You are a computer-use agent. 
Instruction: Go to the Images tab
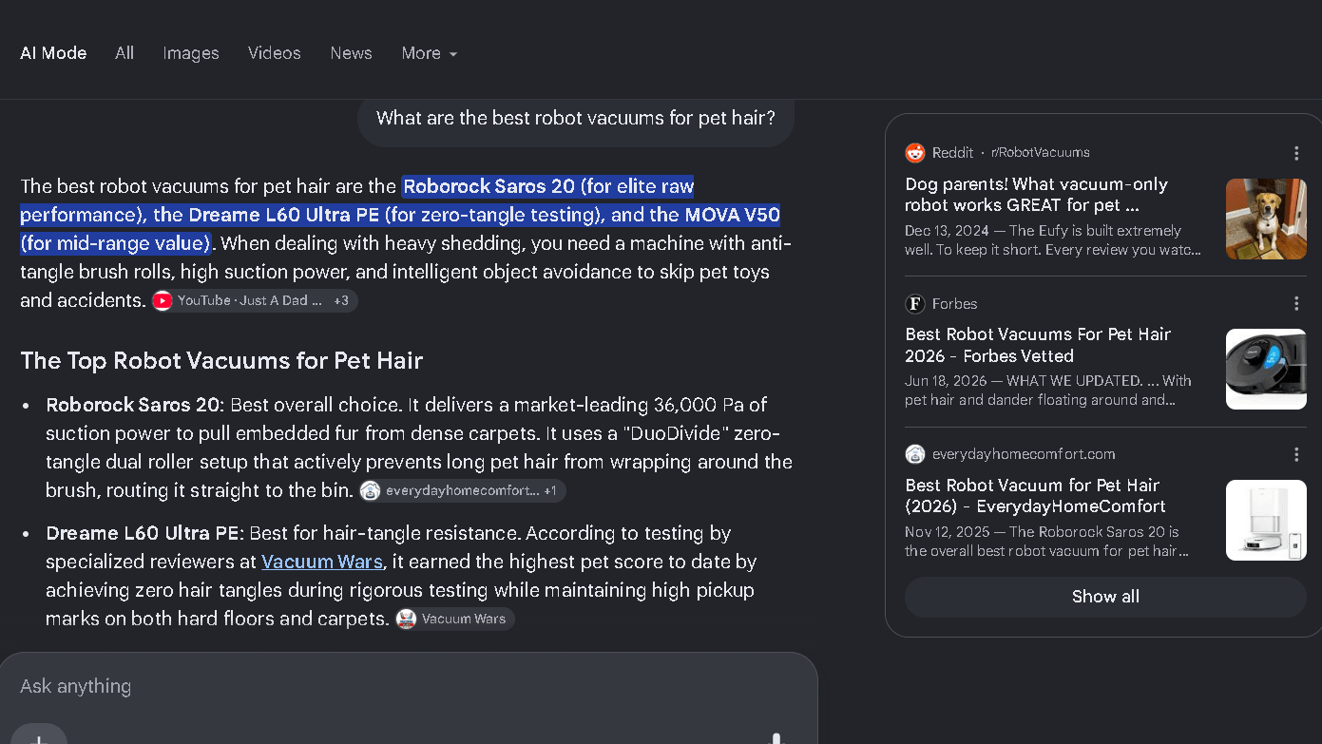click(191, 53)
